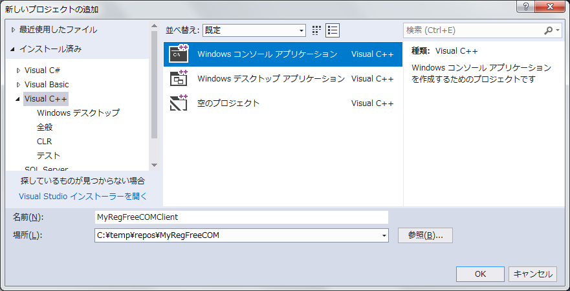Screen dimensions: 570x291
Task: Open the help question mark button
Action: coord(526,6)
